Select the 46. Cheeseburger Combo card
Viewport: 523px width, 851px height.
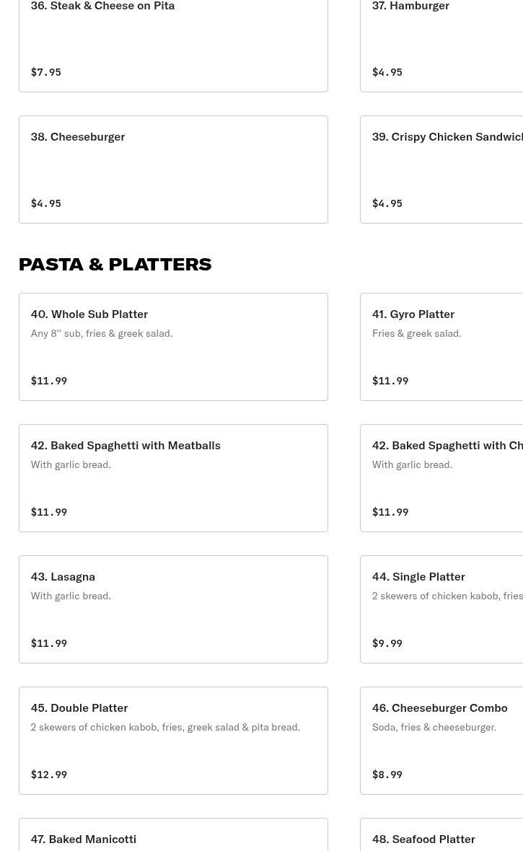pyautogui.click(x=441, y=741)
